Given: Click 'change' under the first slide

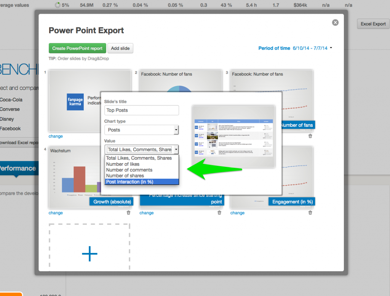Looking at the screenshot, I should [x=56, y=136].
